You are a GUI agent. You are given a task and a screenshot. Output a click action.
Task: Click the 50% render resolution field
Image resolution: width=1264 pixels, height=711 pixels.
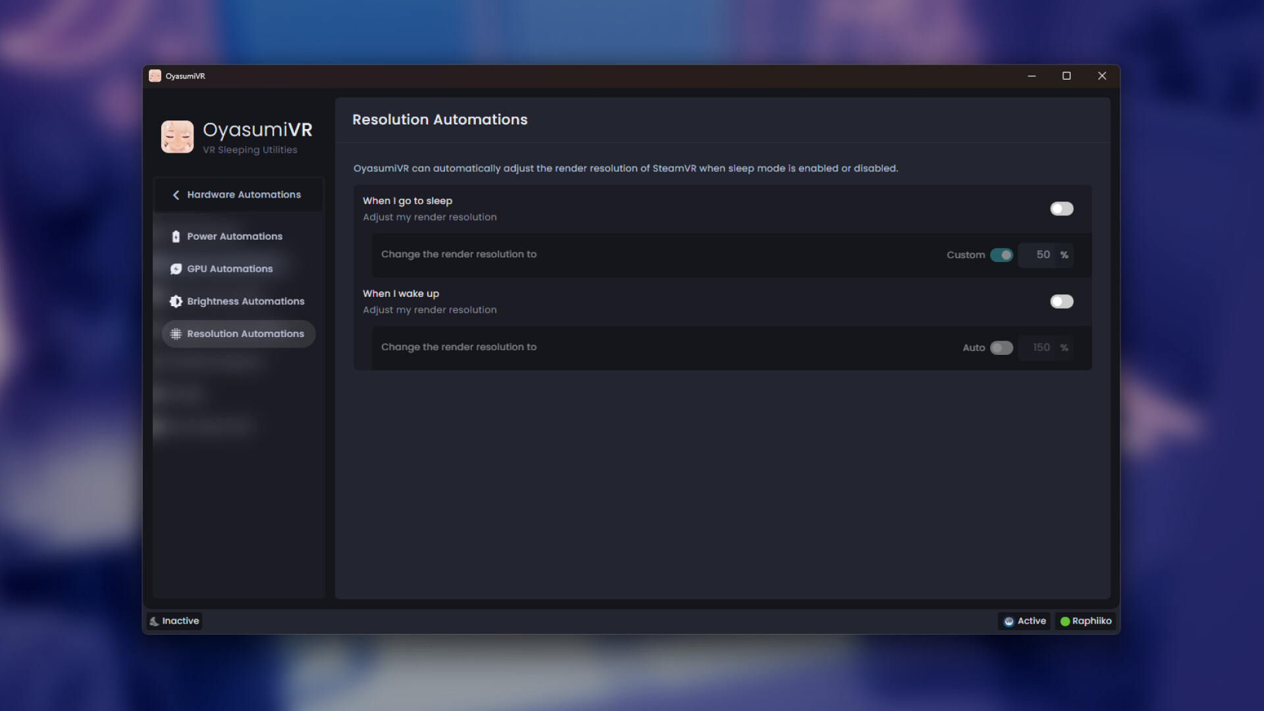click(1044, 255)
